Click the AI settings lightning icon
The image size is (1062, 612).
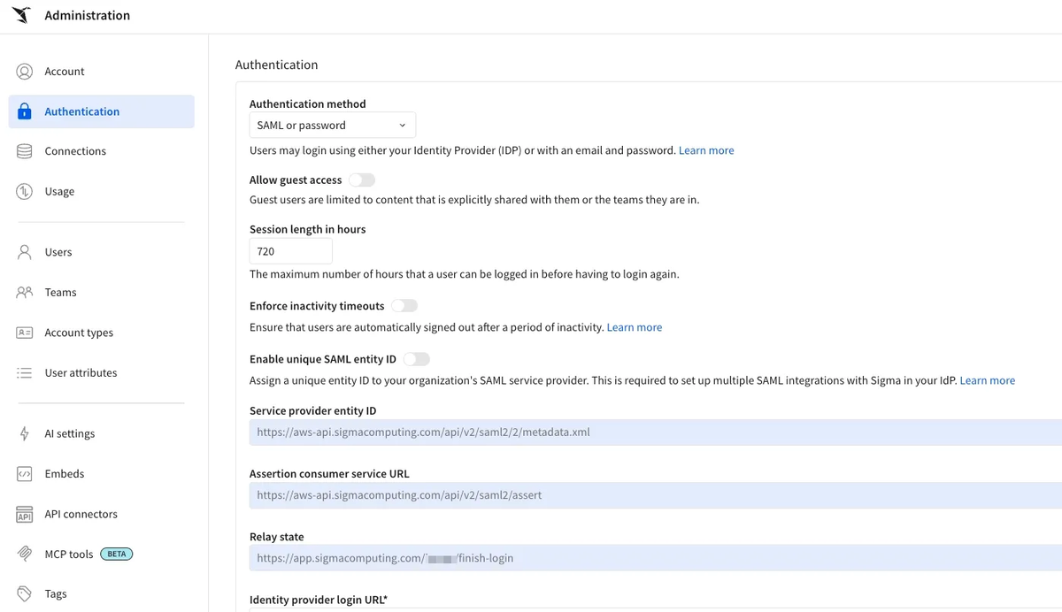(25, 433)
